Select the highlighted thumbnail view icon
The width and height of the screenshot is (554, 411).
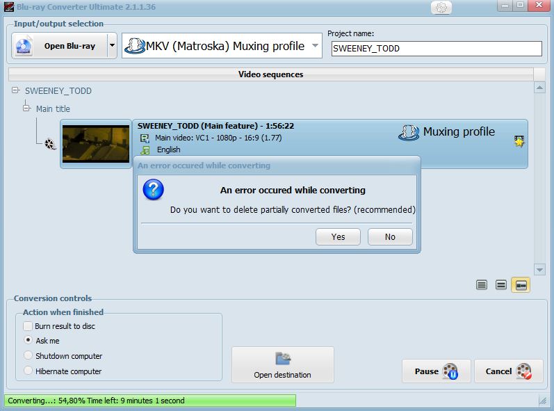[521, 285]
